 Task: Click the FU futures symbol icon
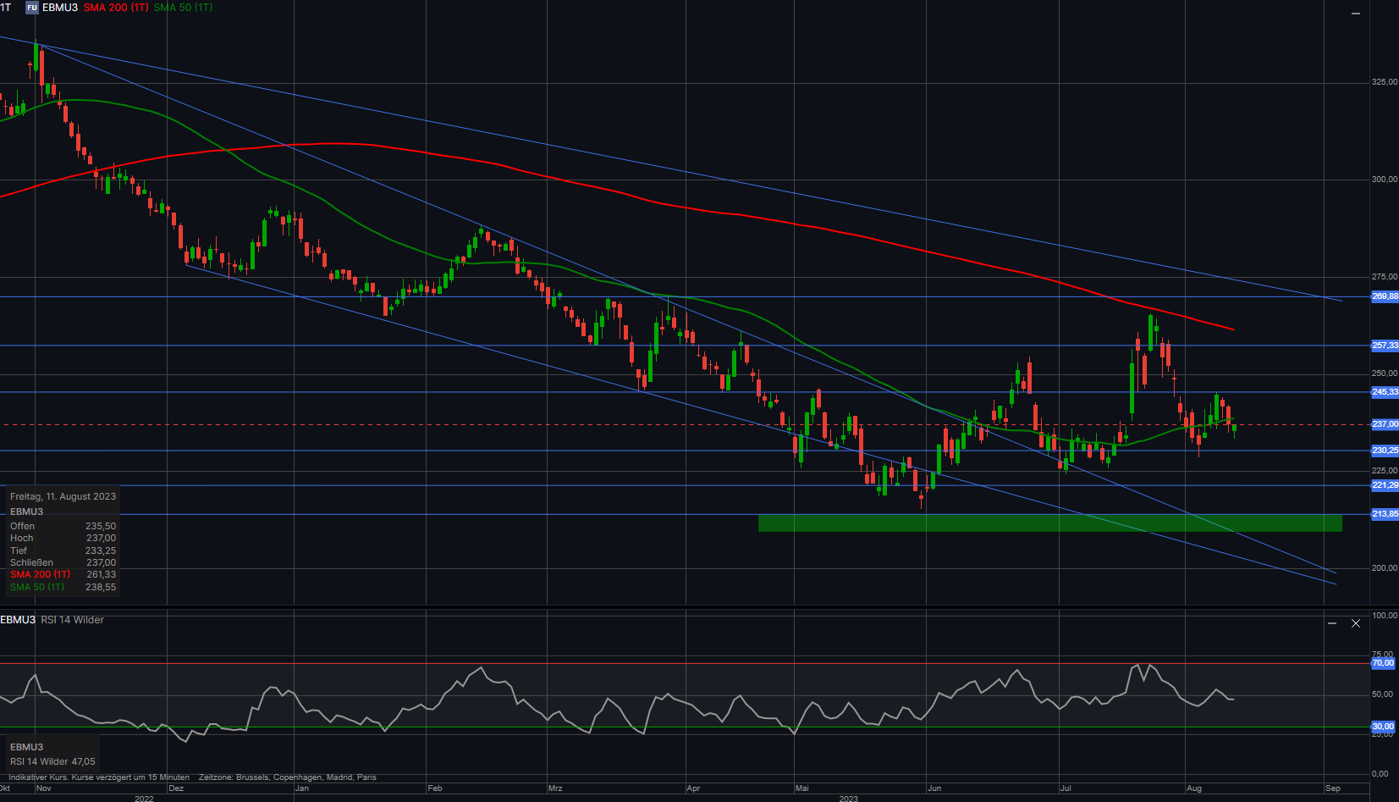click(x=32, y=8)
